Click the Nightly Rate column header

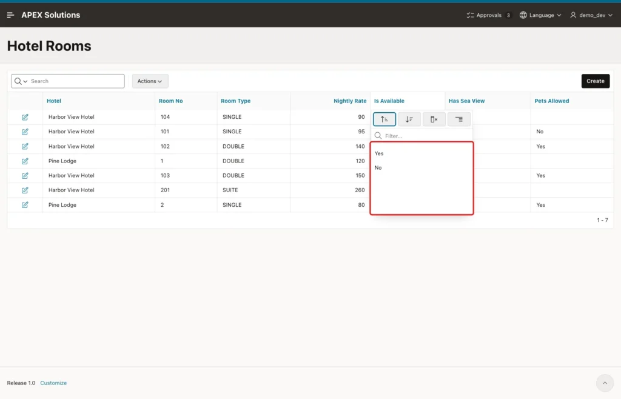pos(350,101)
